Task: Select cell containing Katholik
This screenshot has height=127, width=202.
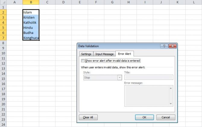Action: point(31,23)
